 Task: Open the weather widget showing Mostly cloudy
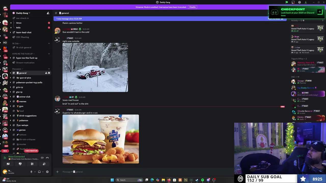pyautogui.click(x=9, y=180)
